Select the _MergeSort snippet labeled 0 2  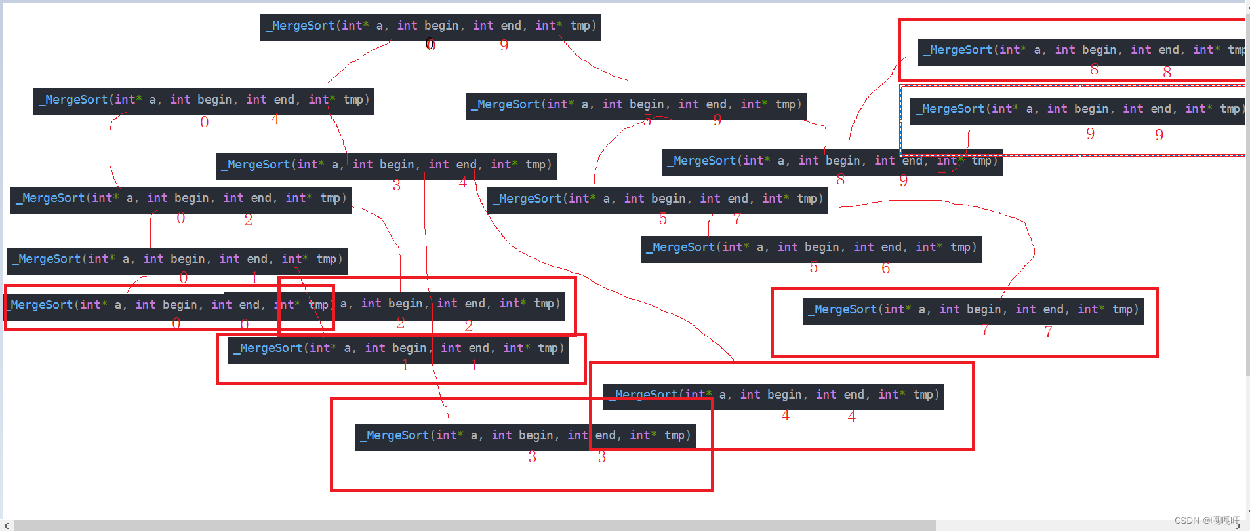(x=180, y=199)
